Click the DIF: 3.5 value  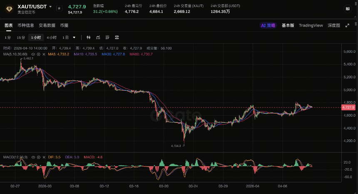(54, 157)
